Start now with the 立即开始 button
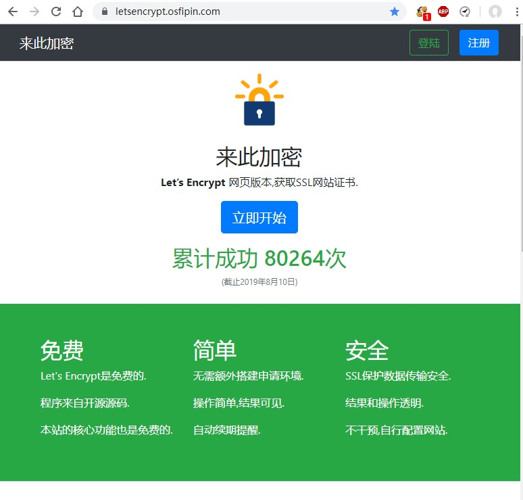The width and height of the screenshot is (523, 500). pyautogui.click(x=259, y=217)
